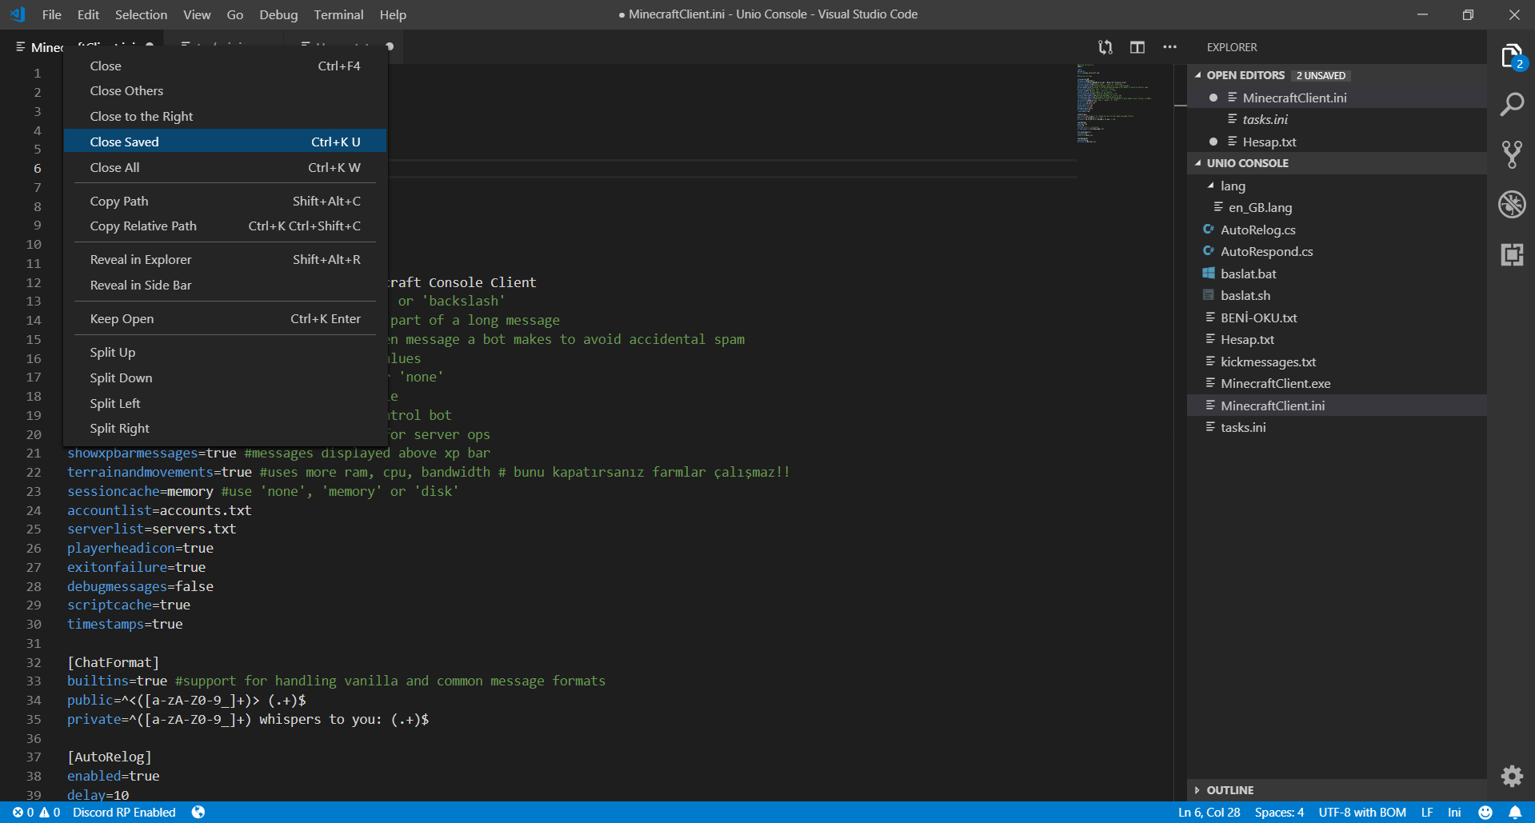Click Spaces: 4 indentation setting
The image size is (1535, 823).
(x=1279, y=812)
